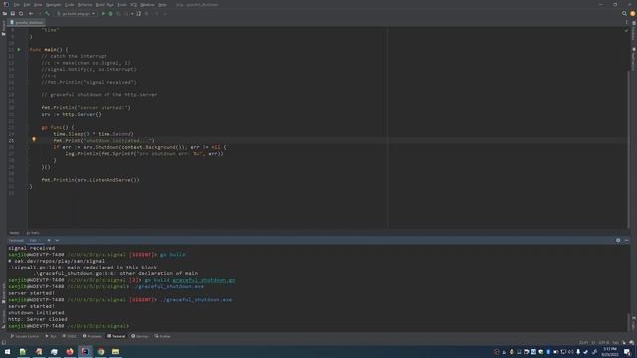The width and height of the screenshot is (637, 358).
Task: Open the Problems tool window
Action: coord(92,336)
